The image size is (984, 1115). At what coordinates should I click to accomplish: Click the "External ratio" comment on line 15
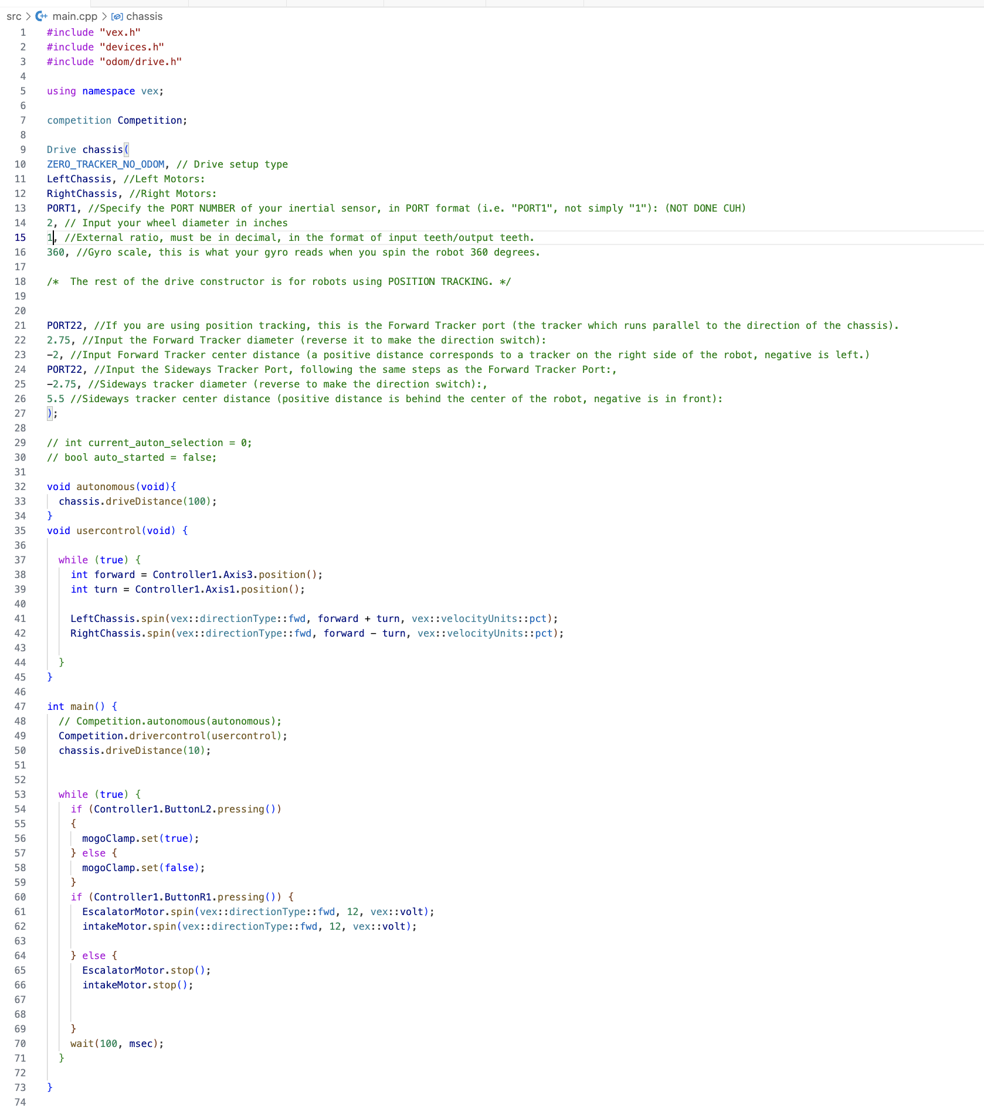[299, 237]
